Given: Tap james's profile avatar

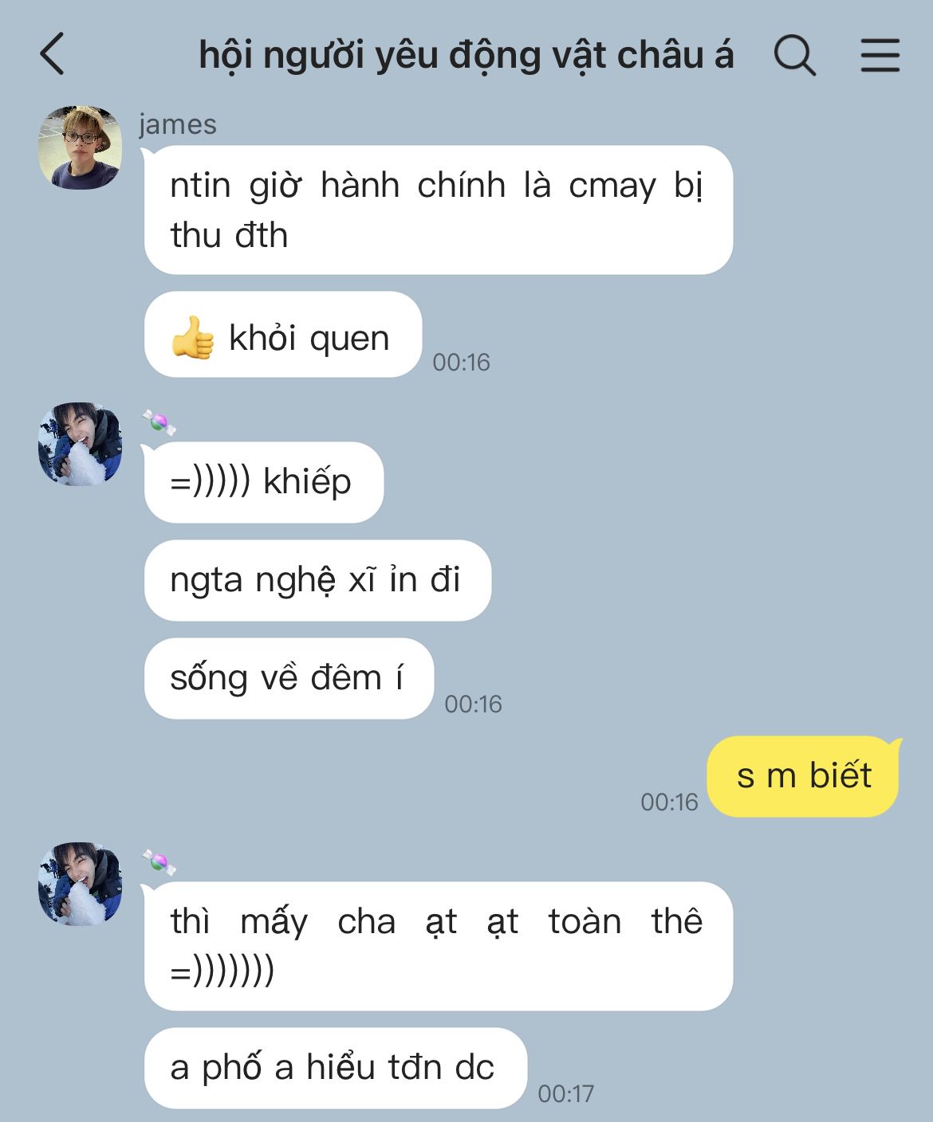Looking at the screenshot, I should [80, 147].
